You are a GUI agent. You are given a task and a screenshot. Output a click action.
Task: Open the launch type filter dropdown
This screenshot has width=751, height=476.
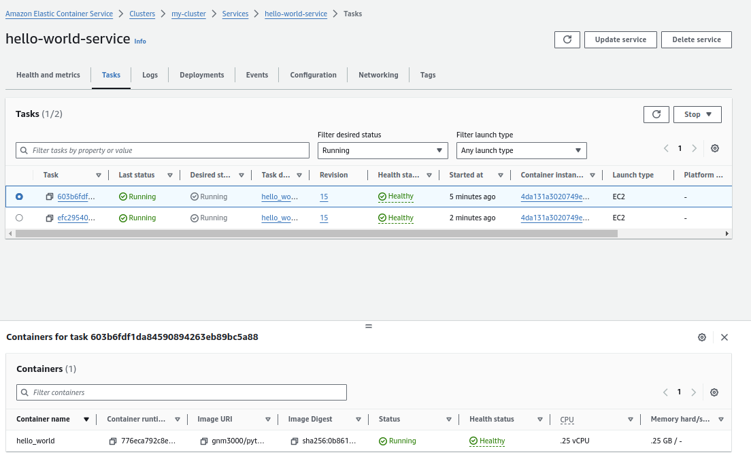[x=521, y=150]
